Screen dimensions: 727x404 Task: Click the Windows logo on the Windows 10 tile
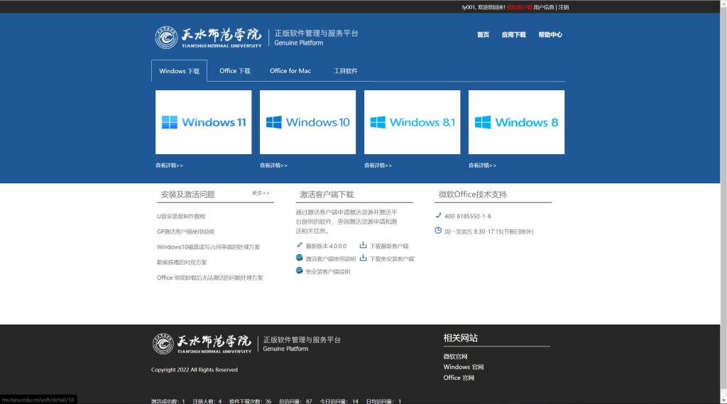(273, 122)
